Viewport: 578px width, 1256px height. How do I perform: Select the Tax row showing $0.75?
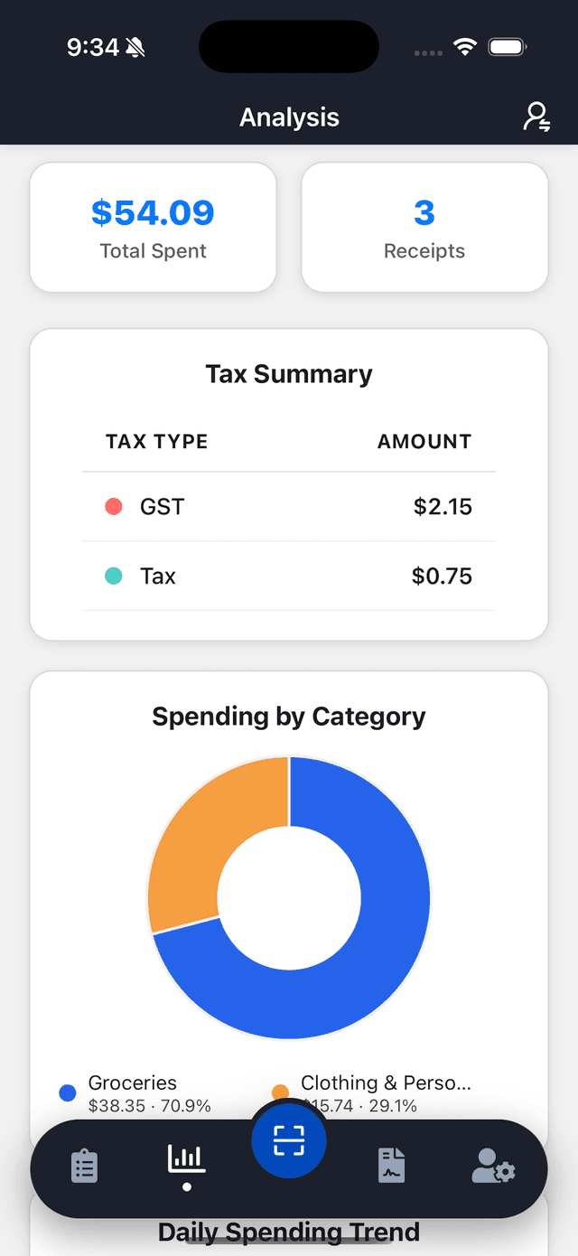(x=289, y=576)
